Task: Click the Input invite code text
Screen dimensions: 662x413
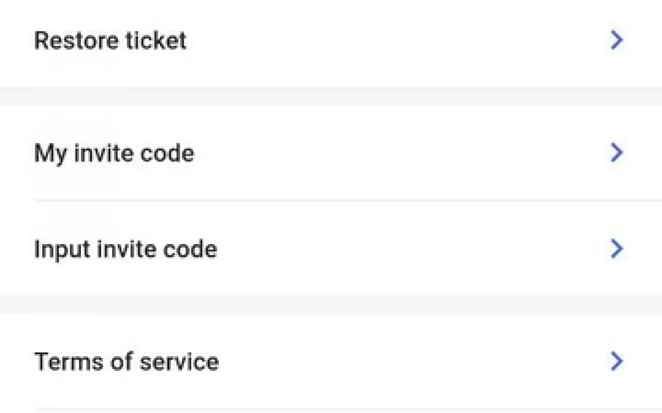Action: [x=125, y=249]
